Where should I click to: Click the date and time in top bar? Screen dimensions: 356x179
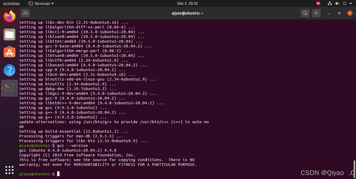coord(187,3)
